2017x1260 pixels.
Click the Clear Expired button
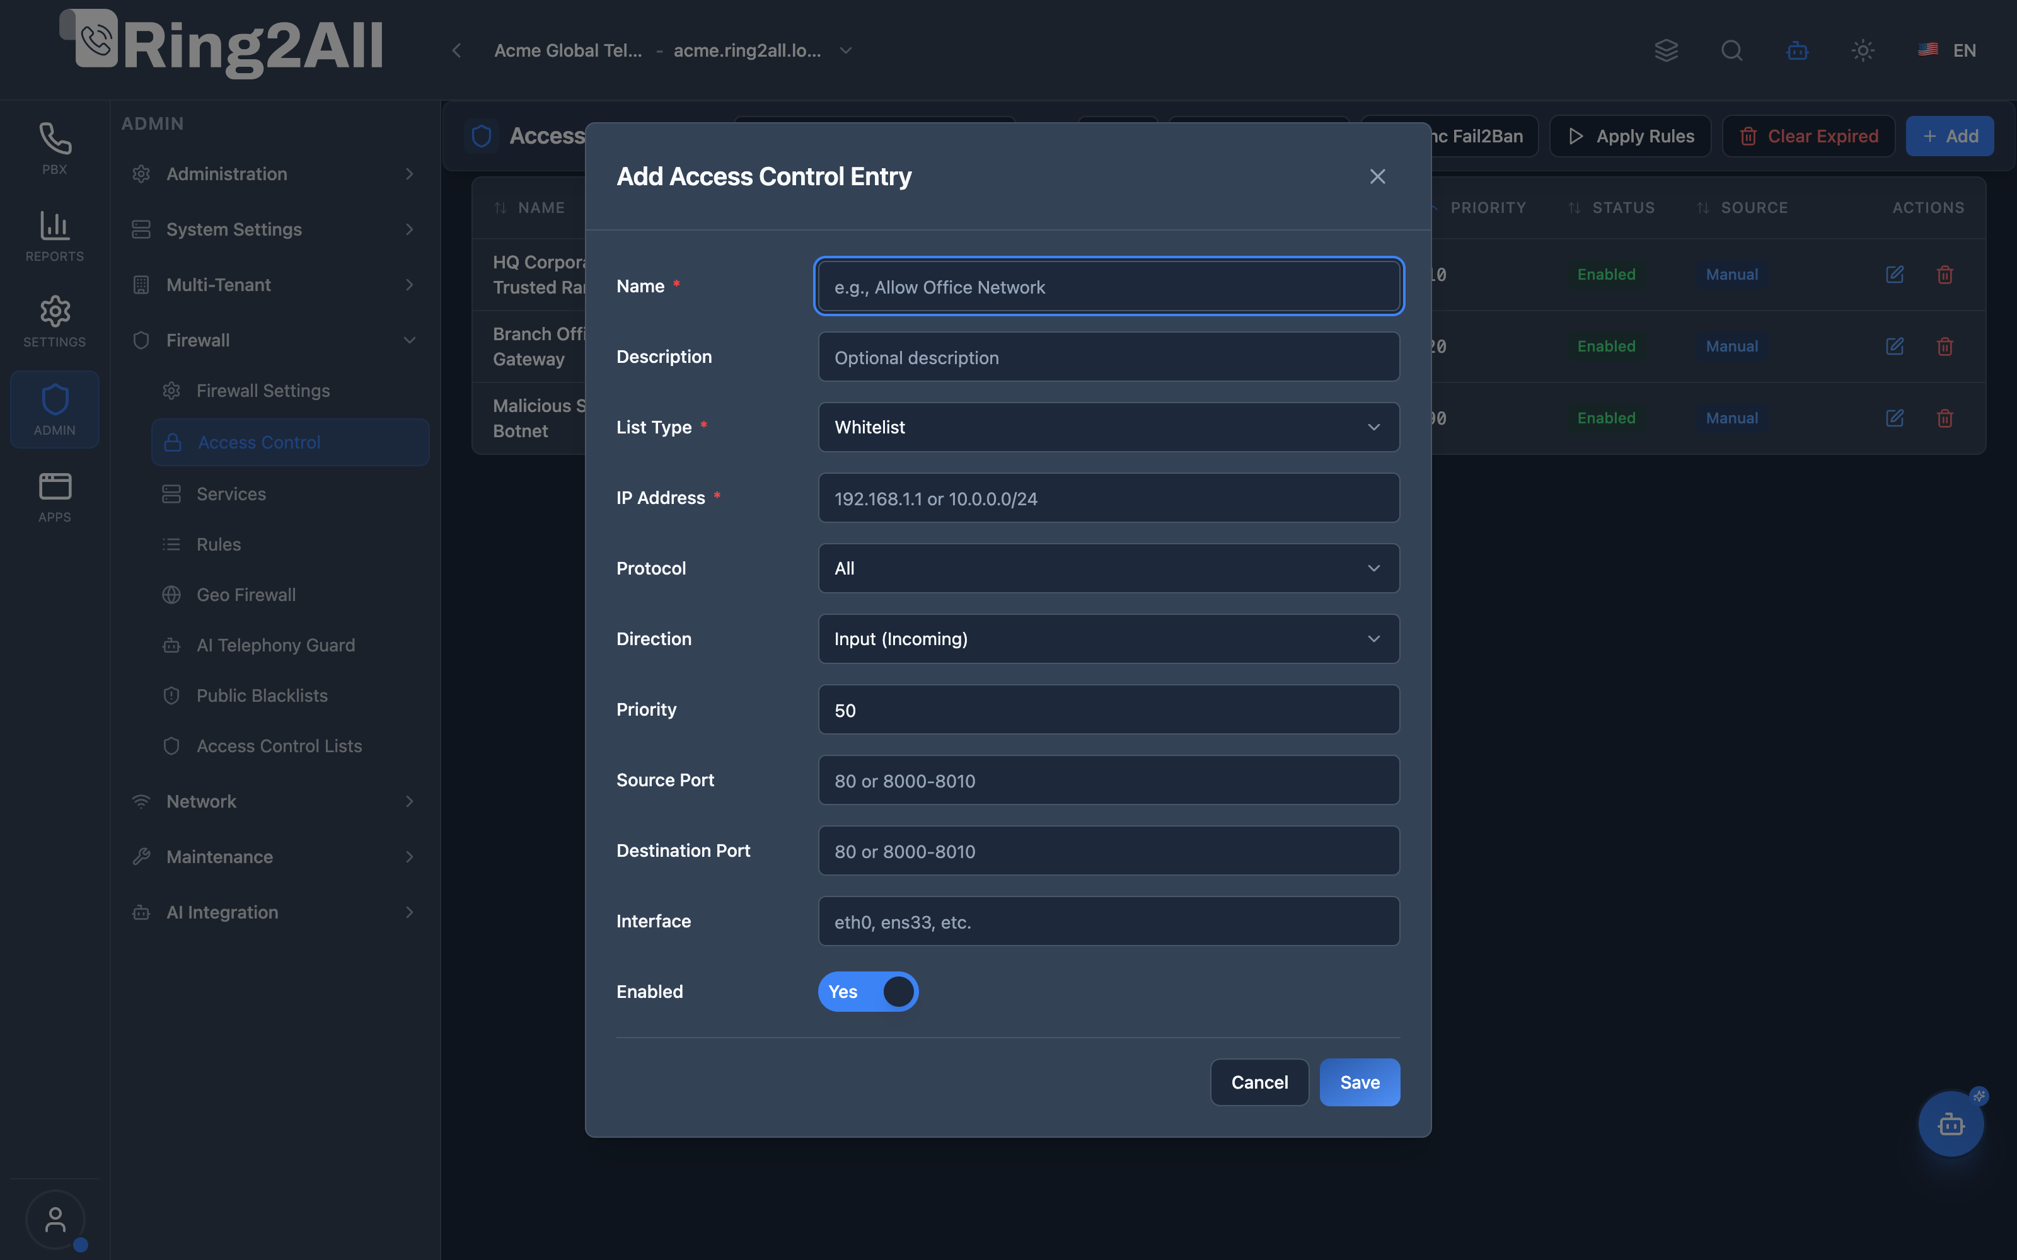click(x=1808, y=136)
